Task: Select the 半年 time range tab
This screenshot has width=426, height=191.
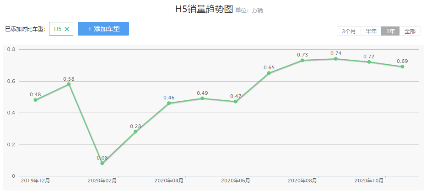Action: (371, 31)
